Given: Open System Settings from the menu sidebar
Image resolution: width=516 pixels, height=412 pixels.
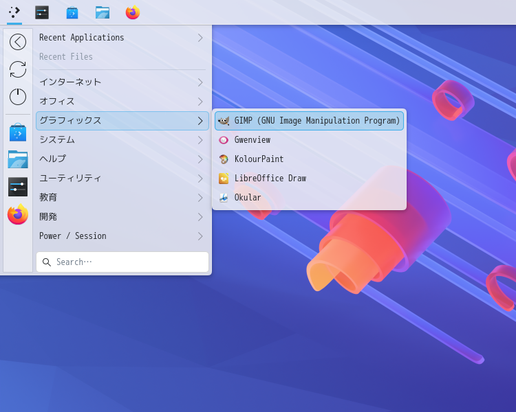Looking at the screenshot, I should pyautogui.click(x=18, y=187).
